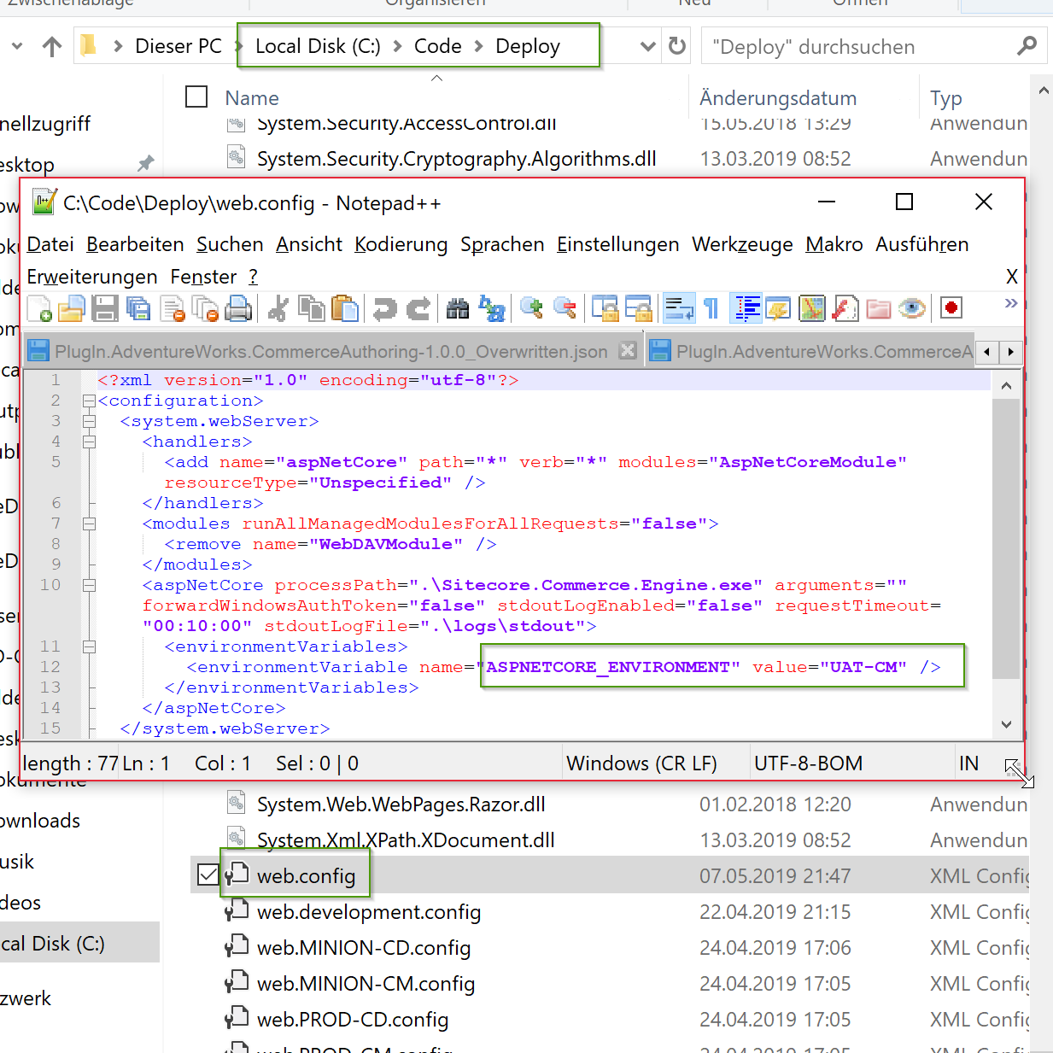Collapse the modules fold marker on line 7
This screenshot has height=1053, width=1053.
[89, 524]
